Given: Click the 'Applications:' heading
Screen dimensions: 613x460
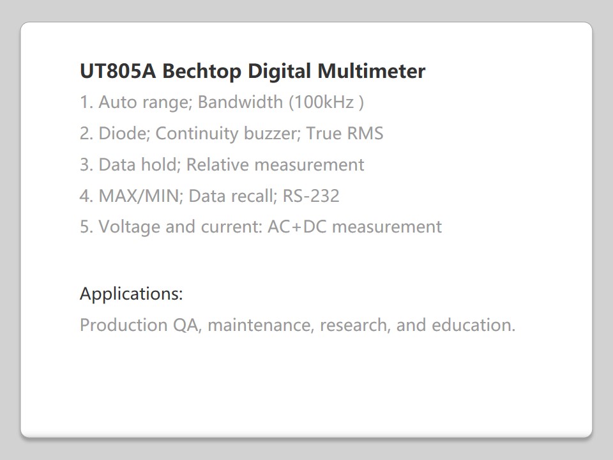Looking at the screenshot, I should coord(132,294).
